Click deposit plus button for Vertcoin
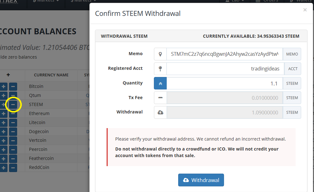The image size is (314, 192). coord(3,141)
